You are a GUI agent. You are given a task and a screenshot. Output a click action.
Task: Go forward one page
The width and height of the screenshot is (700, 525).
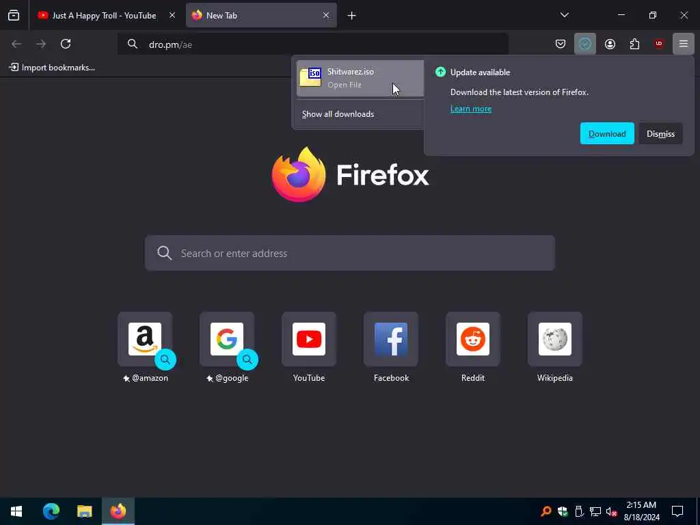[41, 44]
